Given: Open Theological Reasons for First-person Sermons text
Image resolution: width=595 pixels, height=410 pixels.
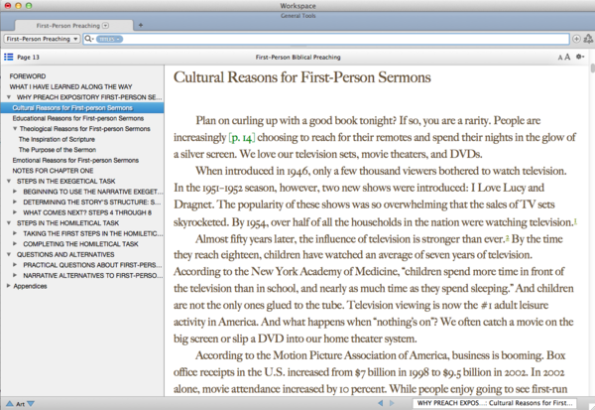Looking at the screenshot, I should (85, 129).
